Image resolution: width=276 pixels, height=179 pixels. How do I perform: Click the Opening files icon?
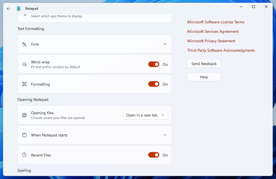[24, 115]
